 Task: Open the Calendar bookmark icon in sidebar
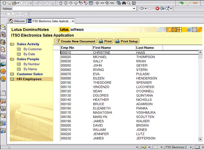3,34
